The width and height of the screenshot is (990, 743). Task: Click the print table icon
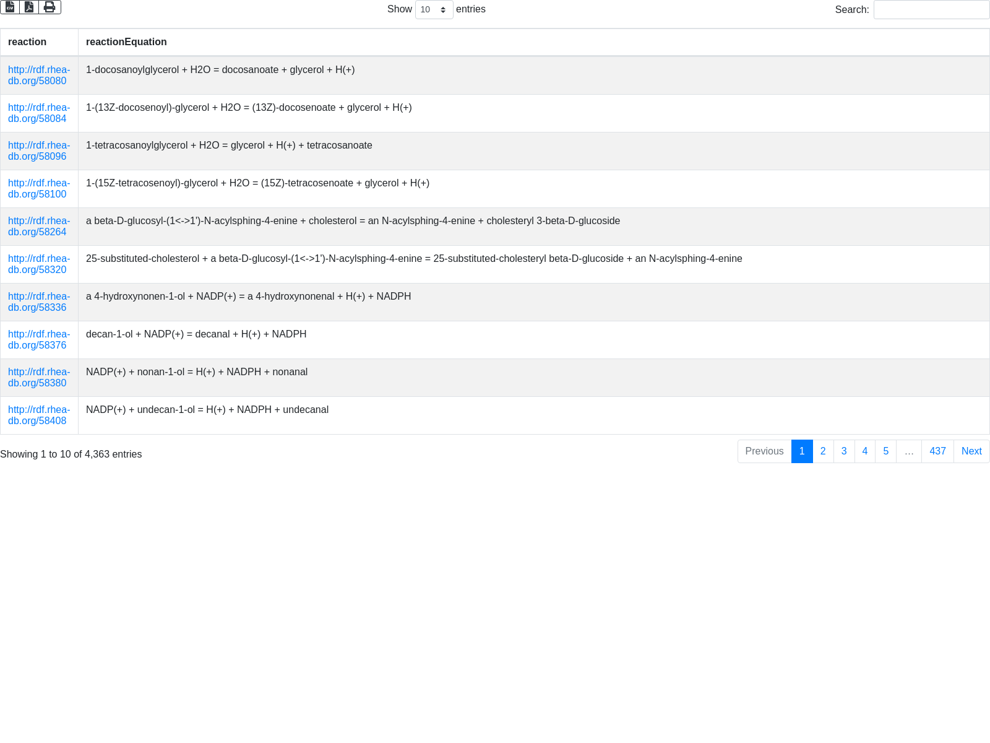click(x=49, y=7)
